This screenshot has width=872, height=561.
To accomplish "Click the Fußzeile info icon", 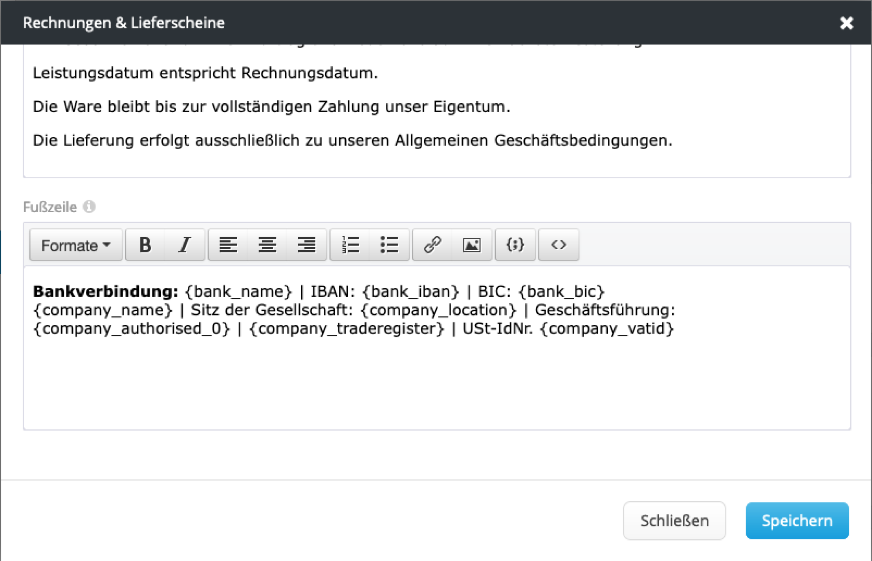I will tap(89, 207).
